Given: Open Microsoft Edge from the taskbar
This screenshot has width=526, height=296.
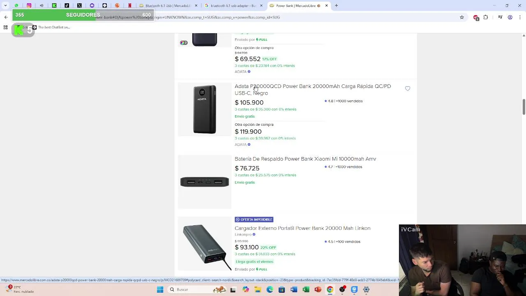Looking at the screenshot, I should point(270,289).
